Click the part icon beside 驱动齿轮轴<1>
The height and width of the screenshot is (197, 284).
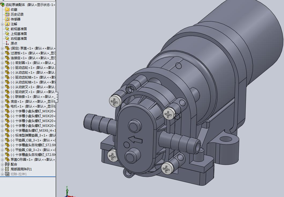point(7,77)
